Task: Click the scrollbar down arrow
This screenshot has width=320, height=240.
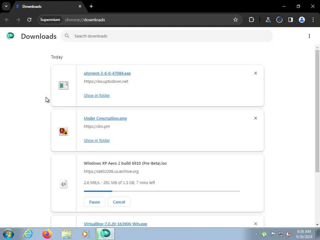Action: click(x=317, y=225)
